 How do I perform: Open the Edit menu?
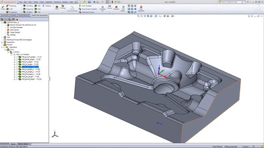pyautogui.click(x=25, y=2)
